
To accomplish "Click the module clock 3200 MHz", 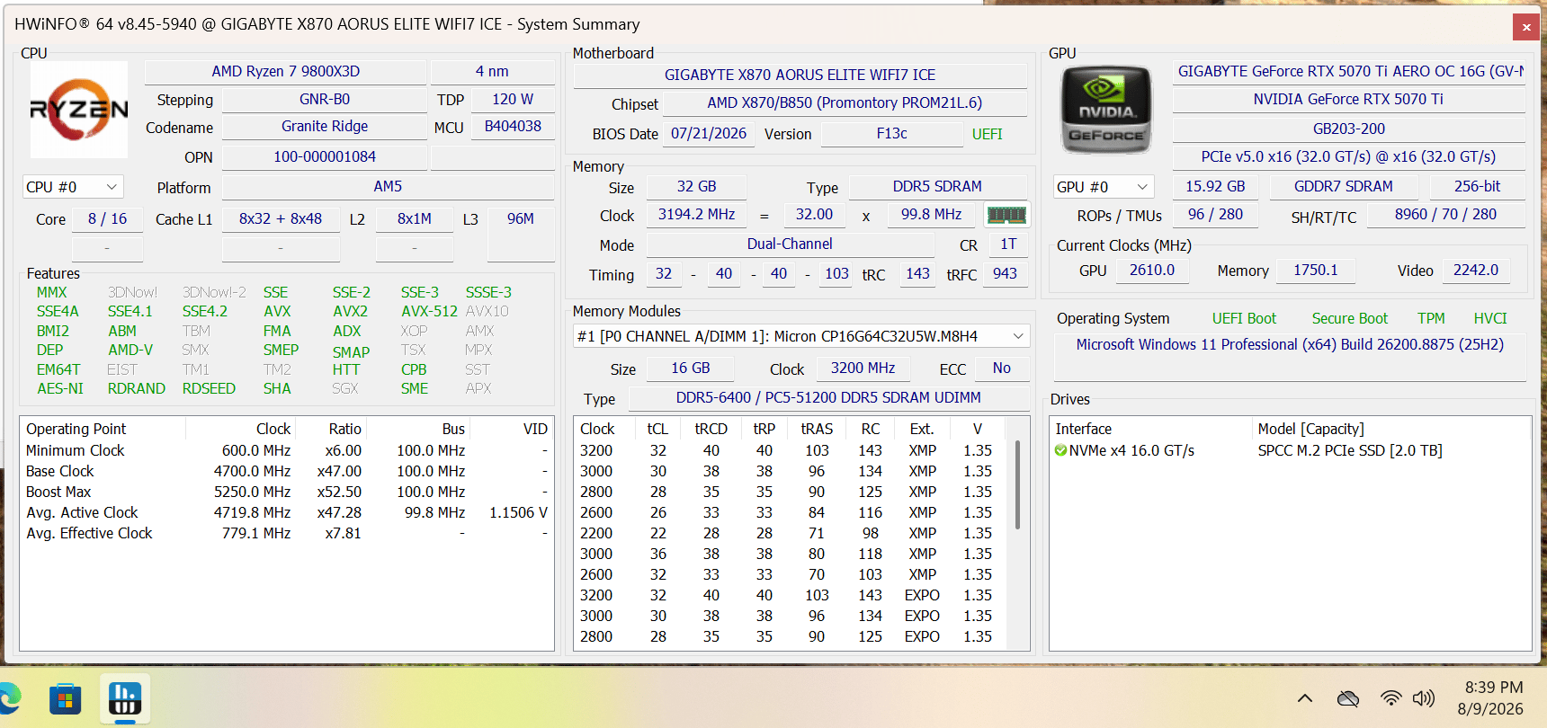I will 863,368.
